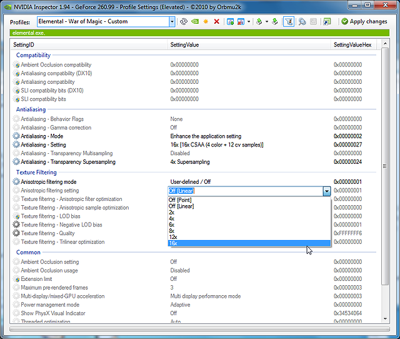Screen dimensions: 400x339
Task: Click the '16x [16x CSAA (4 color + 12 cv samples)]' value
Action: click(x=217, y=144)
